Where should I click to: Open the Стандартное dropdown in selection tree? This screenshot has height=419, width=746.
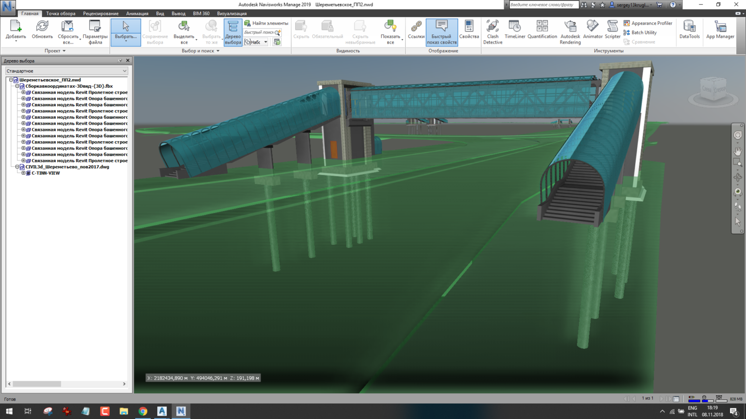[124, 71]
